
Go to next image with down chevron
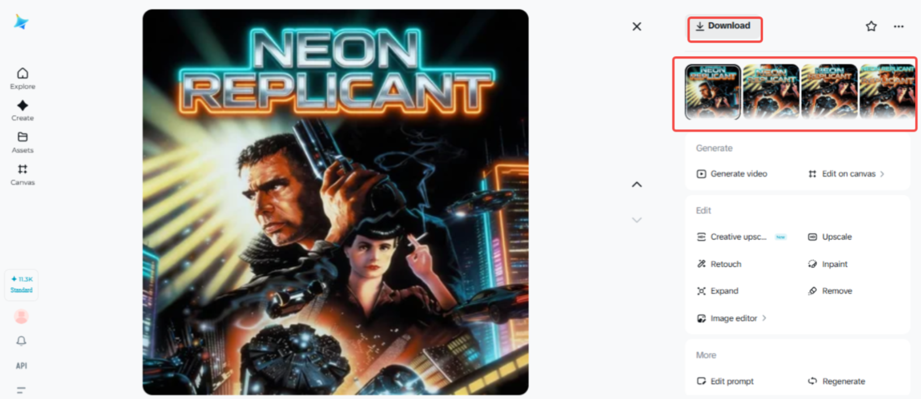point(636,220)
